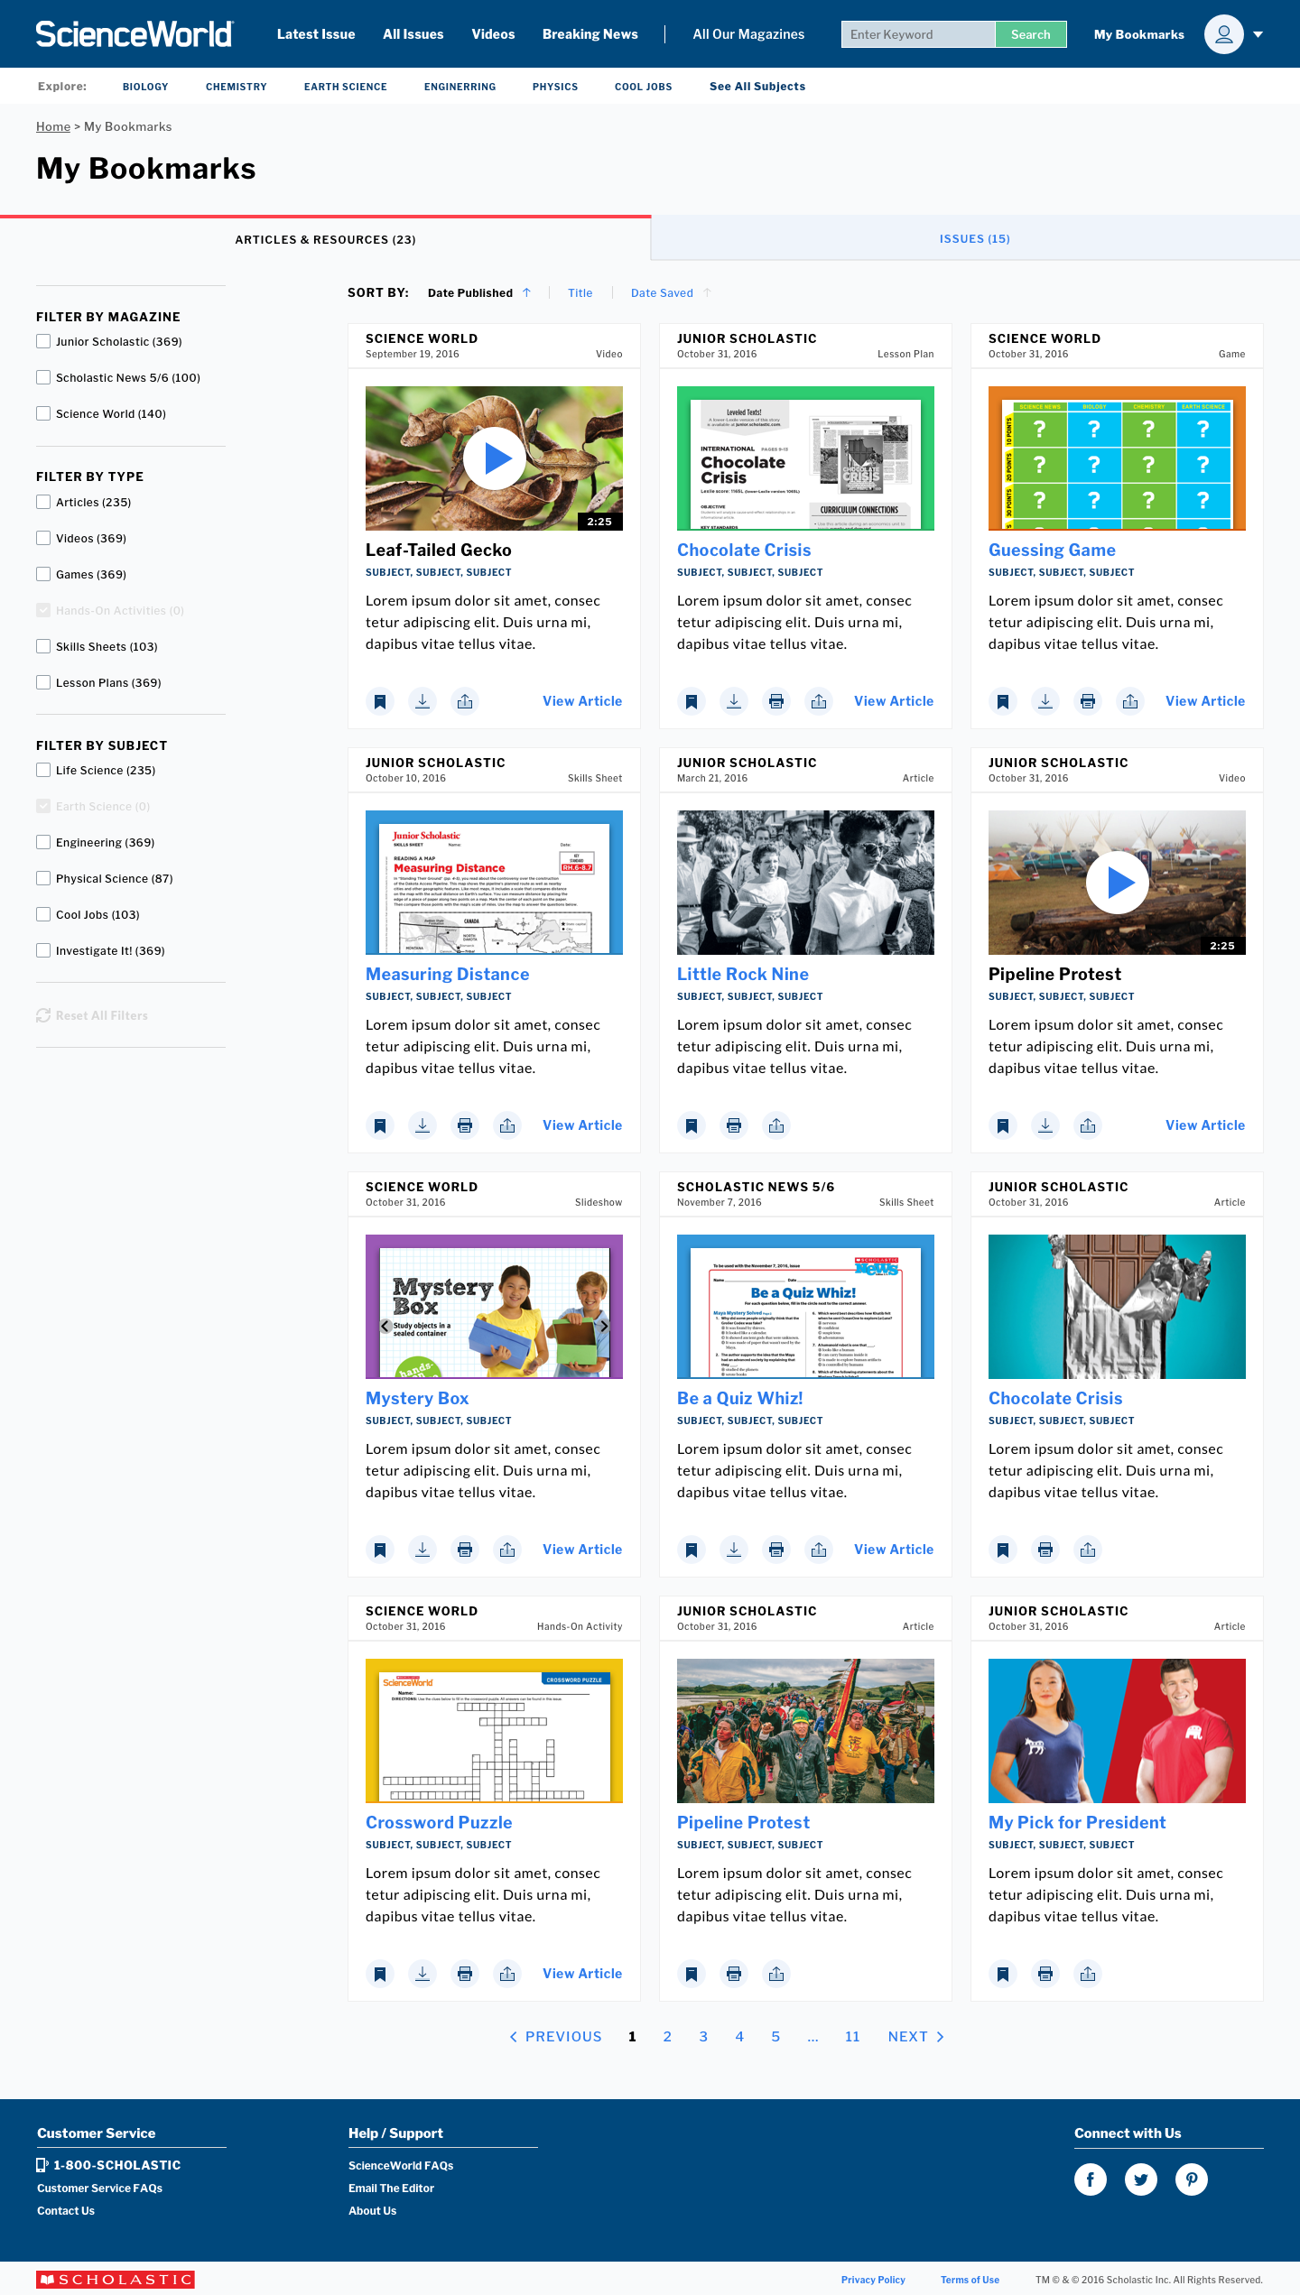Go back in Mystery Box slideshow arrow
The width and height of the screenshot is (1300, 2295).
tap(385, 1326)
